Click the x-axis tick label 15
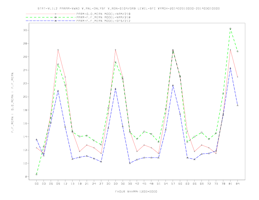This screenshot has width=259, height=200. (x=72, y=184)
